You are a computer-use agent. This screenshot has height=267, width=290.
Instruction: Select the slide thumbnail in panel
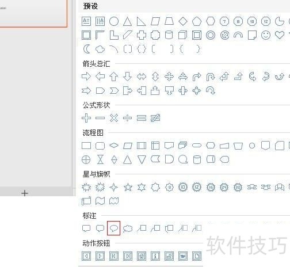33,13
